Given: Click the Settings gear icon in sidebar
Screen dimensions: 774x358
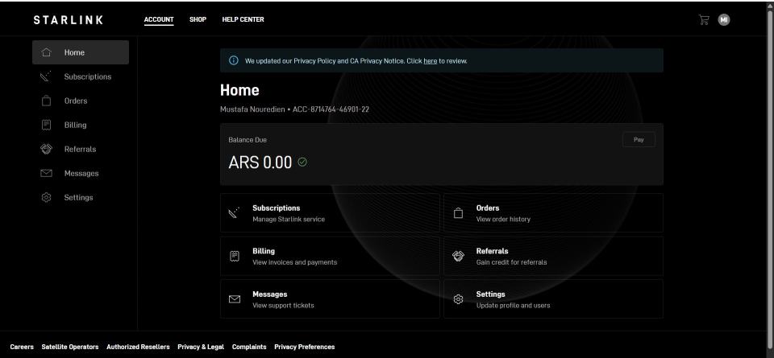Looking at the screenshot, I should pyautogui.click(x=47, y=197).
